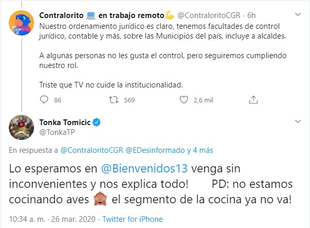This screenshot has height=228, width=310.
Task: Share Contralorito's tweet via the share icon
Action: [253, 99]
